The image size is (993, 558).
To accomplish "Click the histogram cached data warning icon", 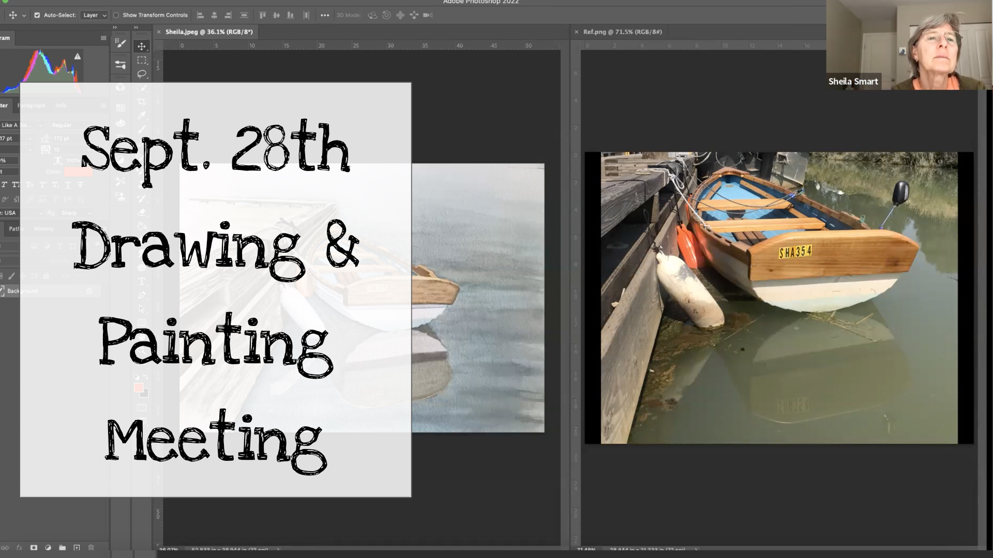I will tap(78, 56).
